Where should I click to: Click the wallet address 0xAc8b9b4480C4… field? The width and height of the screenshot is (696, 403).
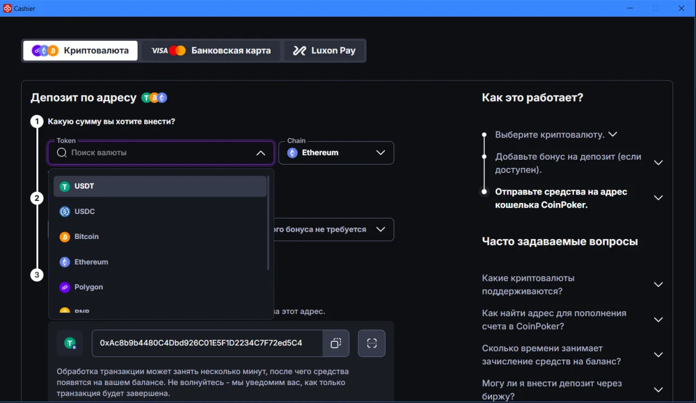[x=207, y=343]
